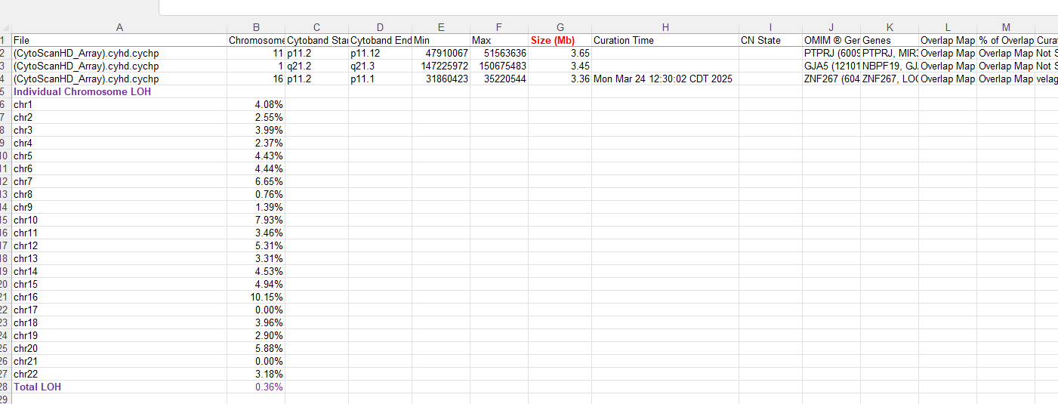Select the 'chr7' row label
Viewport: 1058px width, 404px height.
tap(119, 181)
